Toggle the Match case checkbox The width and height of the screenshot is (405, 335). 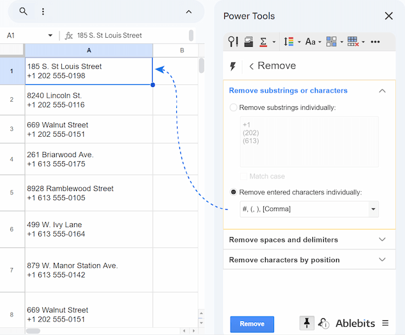[x=243, y=176]
